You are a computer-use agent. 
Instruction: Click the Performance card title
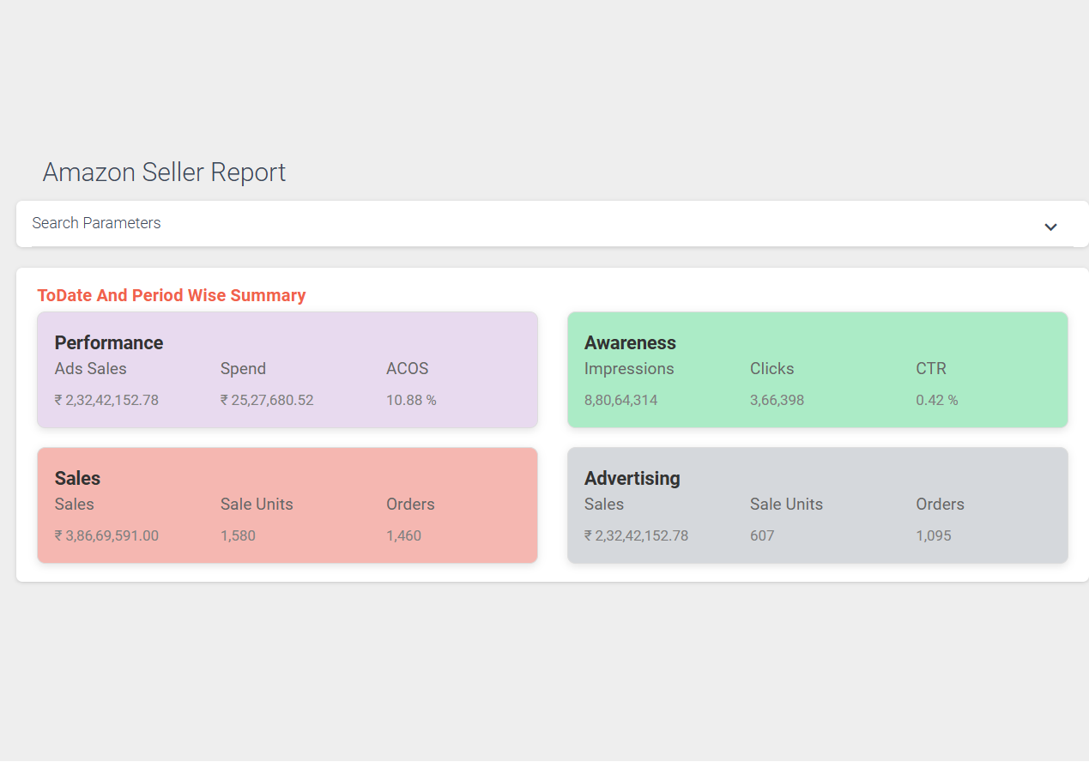109,343
